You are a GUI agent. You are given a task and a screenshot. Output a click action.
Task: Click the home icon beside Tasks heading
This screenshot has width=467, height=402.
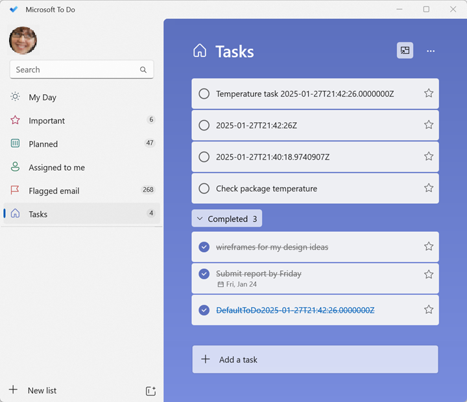click(200, 51)
